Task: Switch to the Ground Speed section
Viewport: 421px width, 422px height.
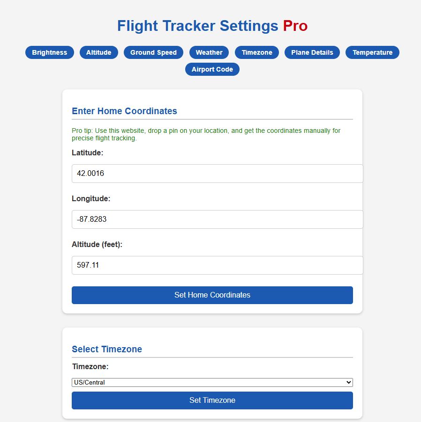Action: [x=153, y=52]
